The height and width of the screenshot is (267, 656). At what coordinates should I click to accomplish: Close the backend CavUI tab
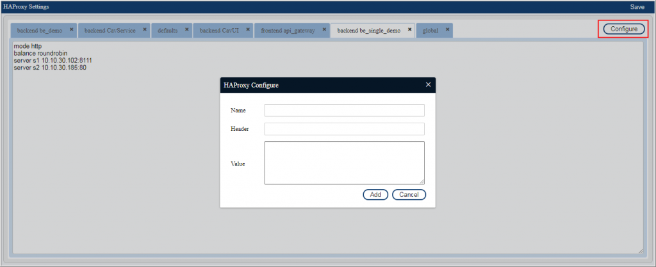(x=248, y=29)
